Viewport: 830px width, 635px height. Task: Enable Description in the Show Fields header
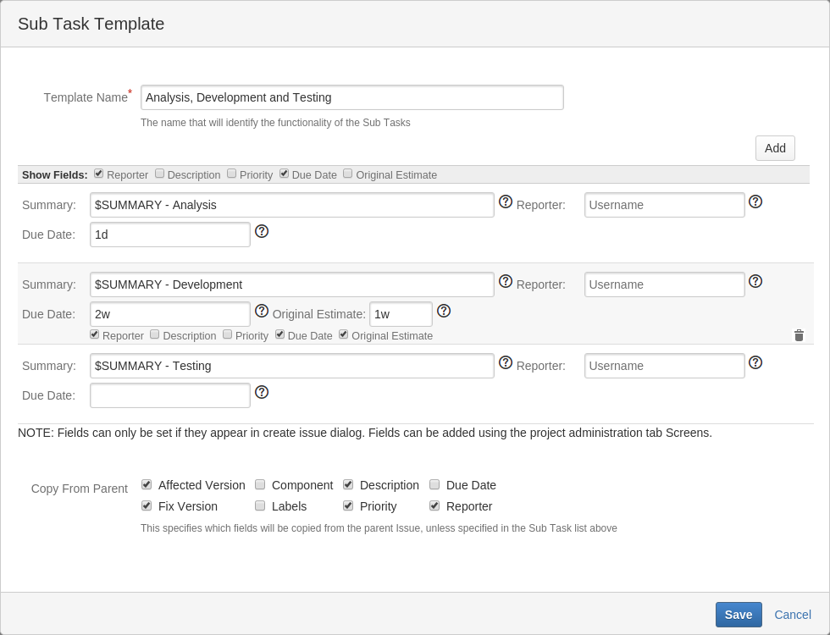point(159,174)
